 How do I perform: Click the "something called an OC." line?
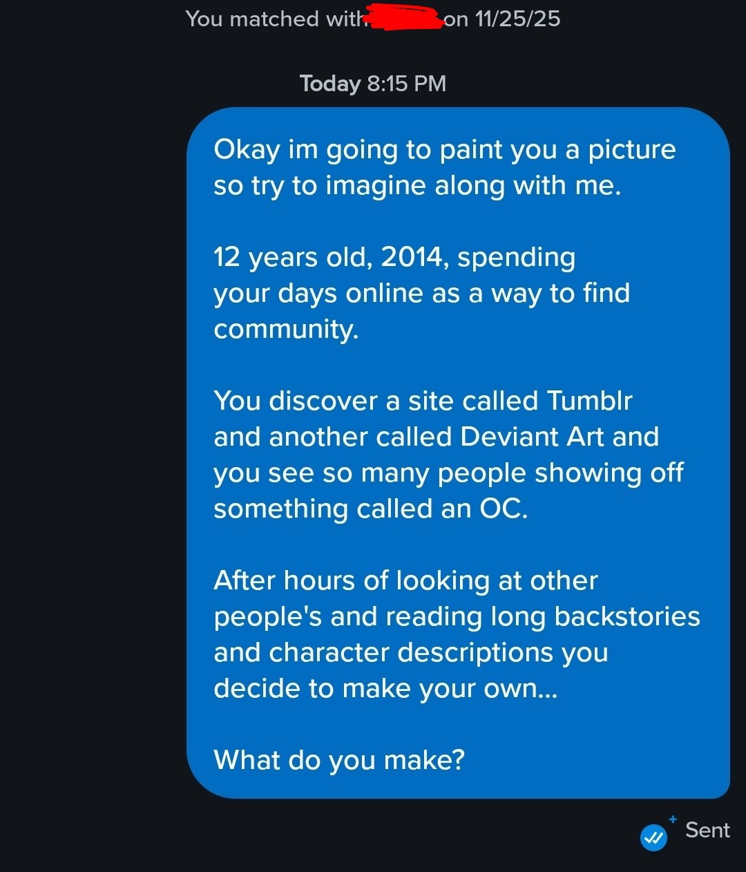371,509
